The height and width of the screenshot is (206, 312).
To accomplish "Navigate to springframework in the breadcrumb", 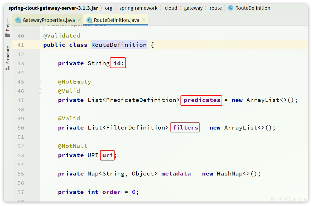I will pos(138,8).
